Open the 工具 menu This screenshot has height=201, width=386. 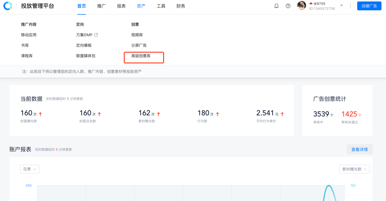(161, 6)
